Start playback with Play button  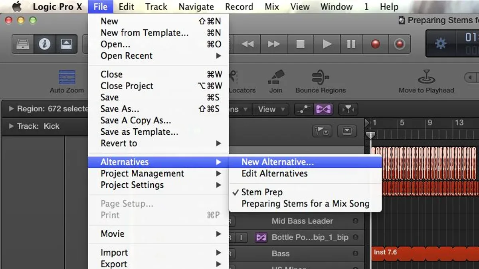pyautogui.click(x=327, y=44)
